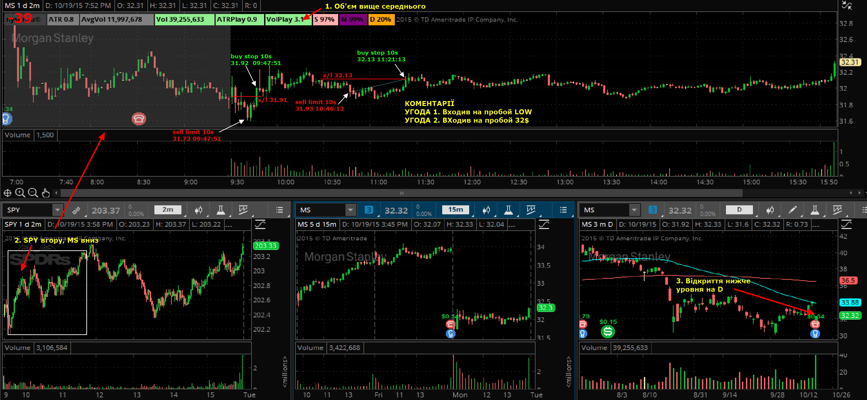This screenshot has height=400, width=867.
Task: Open studies flask icon in SPY panel
Action: 221,210
